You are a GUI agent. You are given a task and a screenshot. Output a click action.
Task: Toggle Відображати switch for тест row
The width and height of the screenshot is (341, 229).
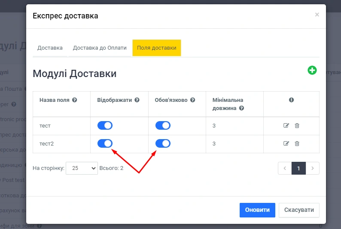pos(105,125)
